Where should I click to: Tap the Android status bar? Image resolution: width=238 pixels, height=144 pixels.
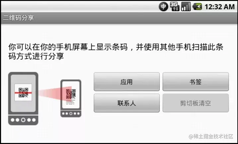[119, 7]
